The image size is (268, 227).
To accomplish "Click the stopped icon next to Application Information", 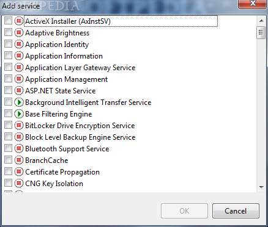I will [19, 56].
